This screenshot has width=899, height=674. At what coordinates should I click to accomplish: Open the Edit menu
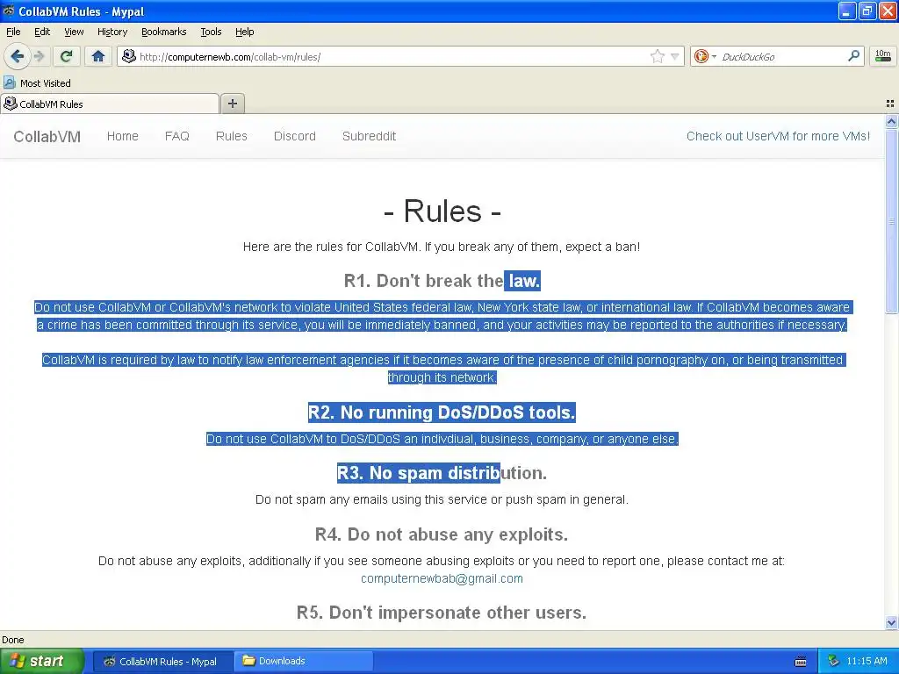click(x=42, y=32)
